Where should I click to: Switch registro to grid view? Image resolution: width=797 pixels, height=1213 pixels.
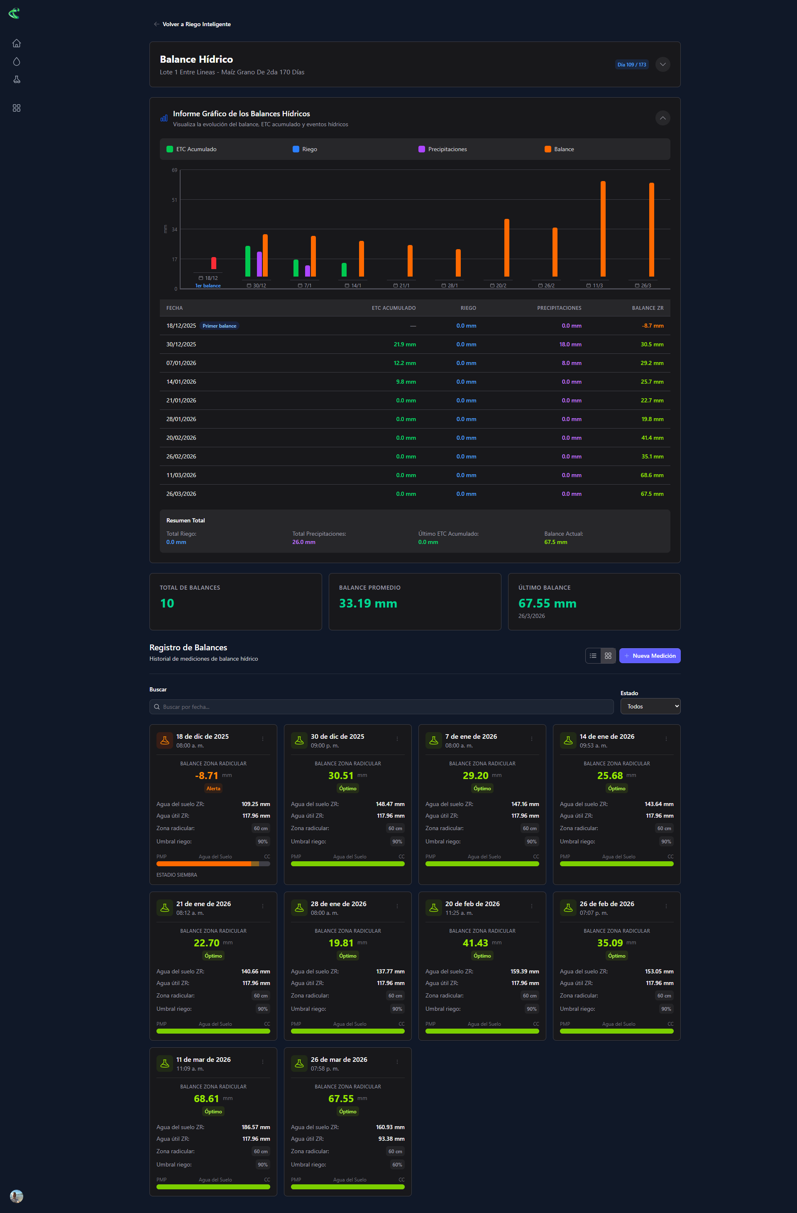click(x=608, y=656)
